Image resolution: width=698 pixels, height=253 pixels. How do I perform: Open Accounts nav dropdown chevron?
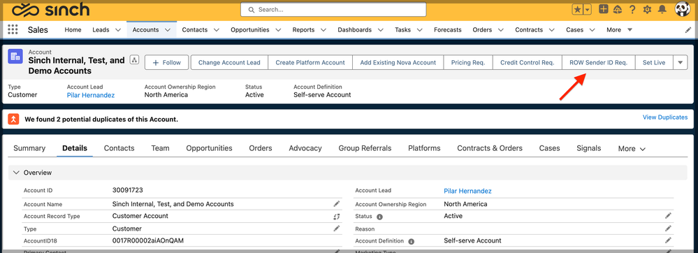168,30
